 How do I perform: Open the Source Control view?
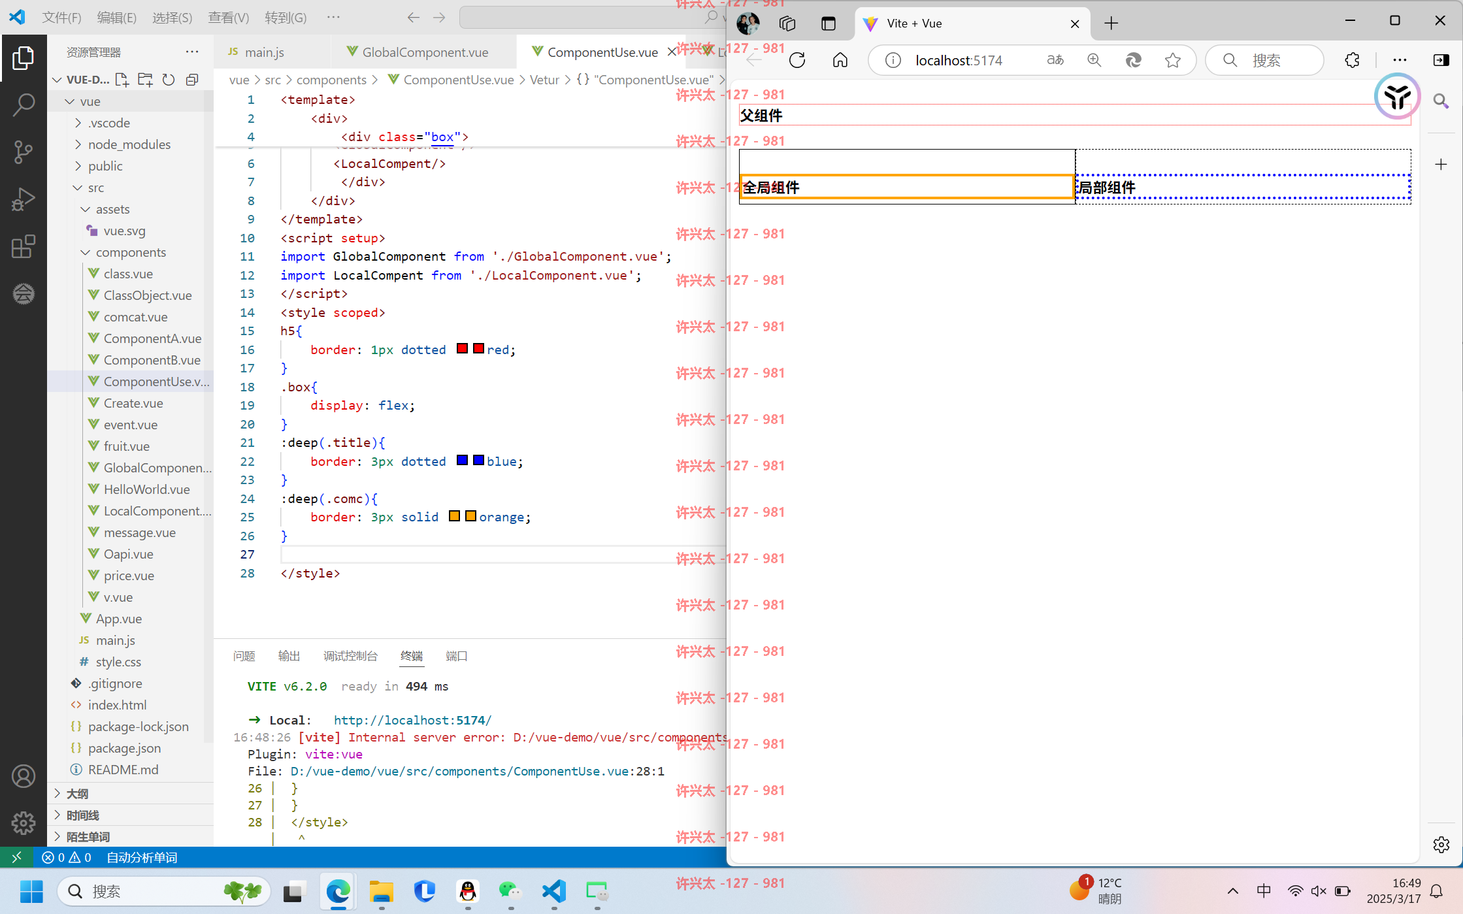23,152
